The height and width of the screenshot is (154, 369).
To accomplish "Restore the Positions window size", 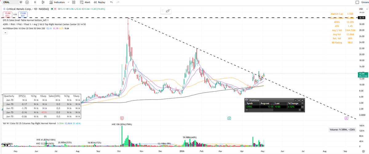I will [x=299, y=100].
